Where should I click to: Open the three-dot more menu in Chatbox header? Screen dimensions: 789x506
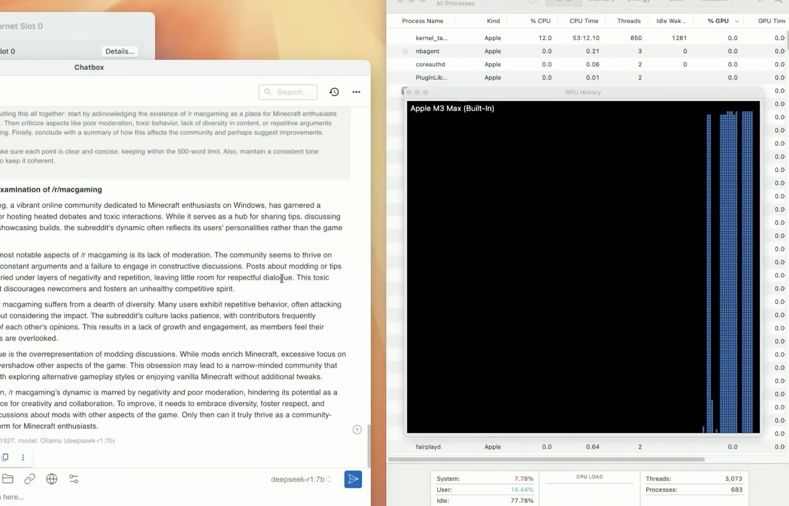356,92
